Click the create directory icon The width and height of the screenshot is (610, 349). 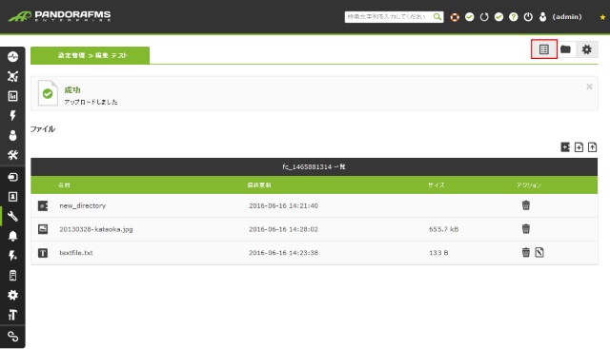pyautogui.click(x=565, y=147)
